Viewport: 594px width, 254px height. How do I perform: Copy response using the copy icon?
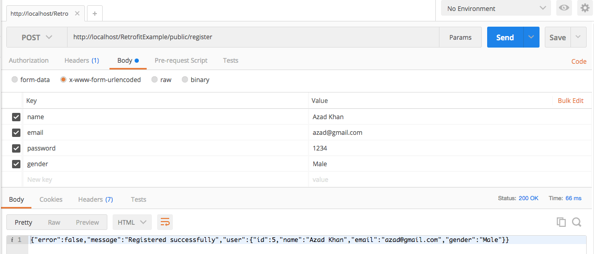click(x=561, y=222)
